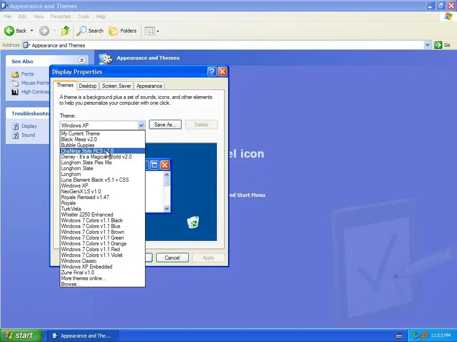Open High Contrast link in See Also
The height and width of the screenshot is (342, 457).
coord(35,92)
